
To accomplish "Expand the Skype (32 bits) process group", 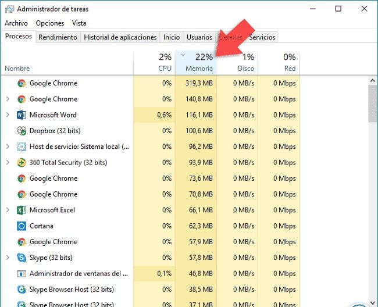I will [8, 258].
